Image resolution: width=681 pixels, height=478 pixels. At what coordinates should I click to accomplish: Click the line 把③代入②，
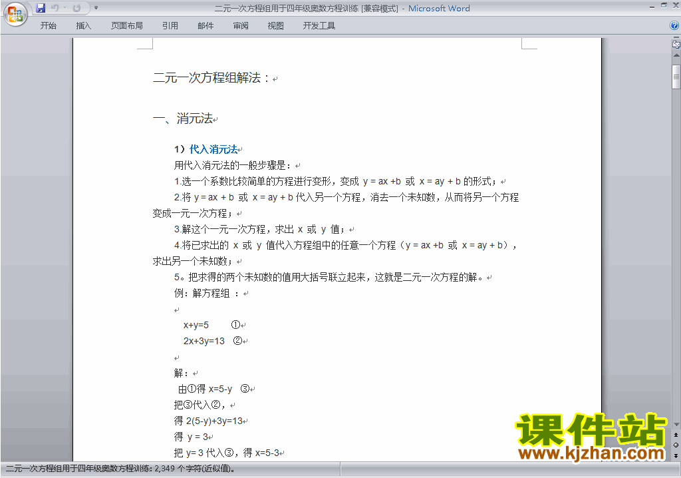click(200, 405)
